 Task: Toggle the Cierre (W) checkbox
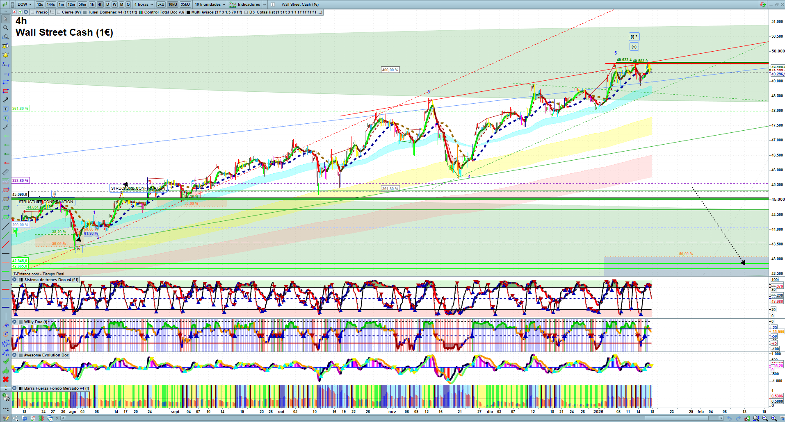click(59, 12)
